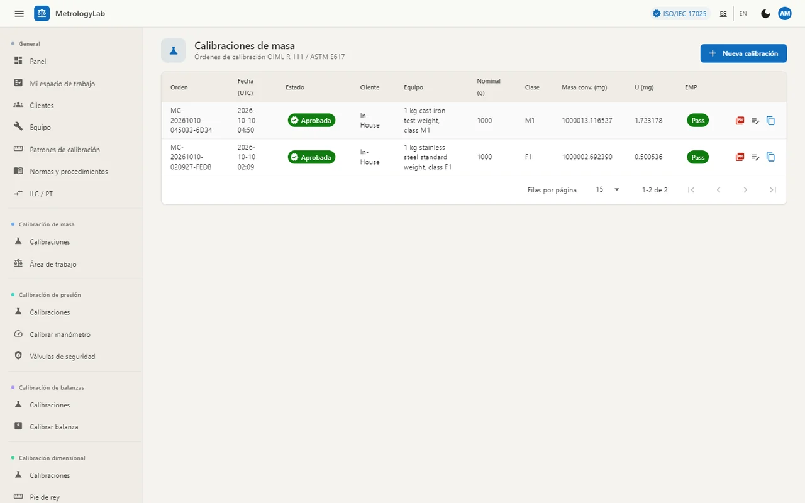
Task: Toggle dark mode with the moon icon
Action: 765,13
